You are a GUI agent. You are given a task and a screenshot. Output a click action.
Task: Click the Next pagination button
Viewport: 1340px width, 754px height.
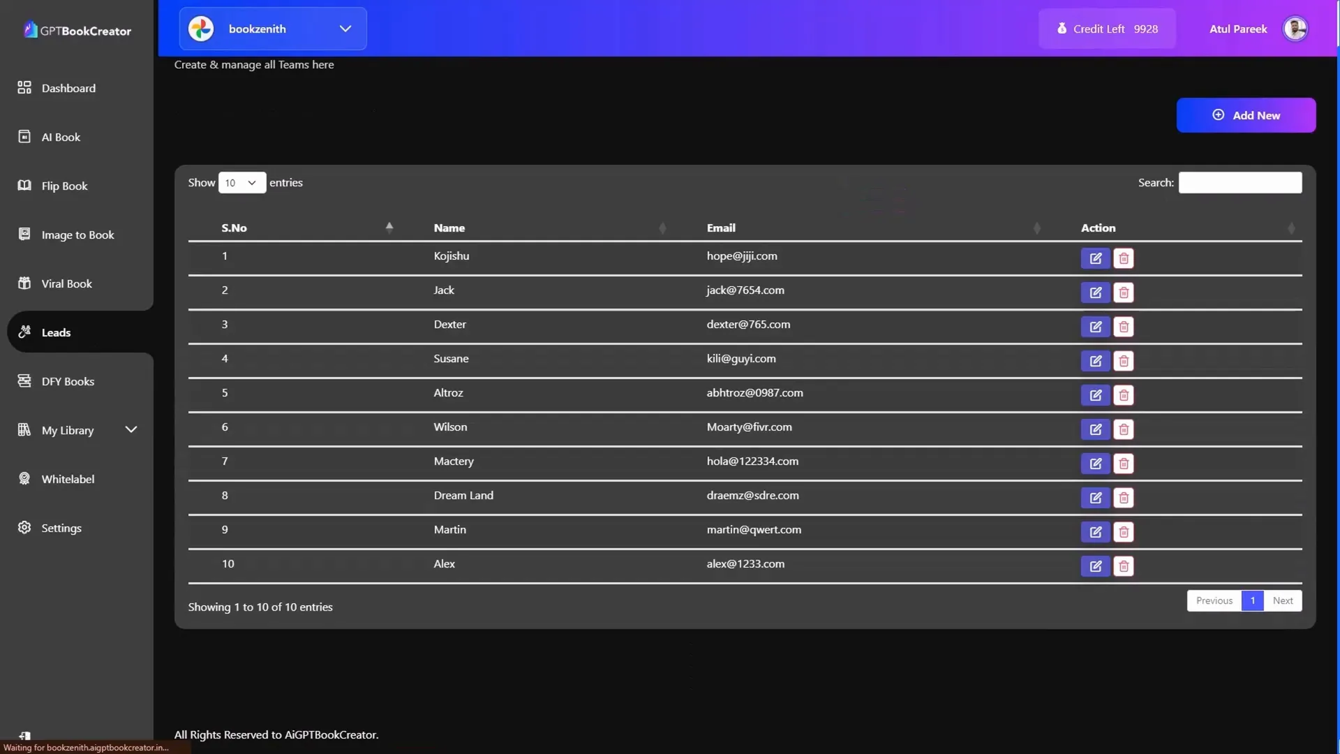1282,601
